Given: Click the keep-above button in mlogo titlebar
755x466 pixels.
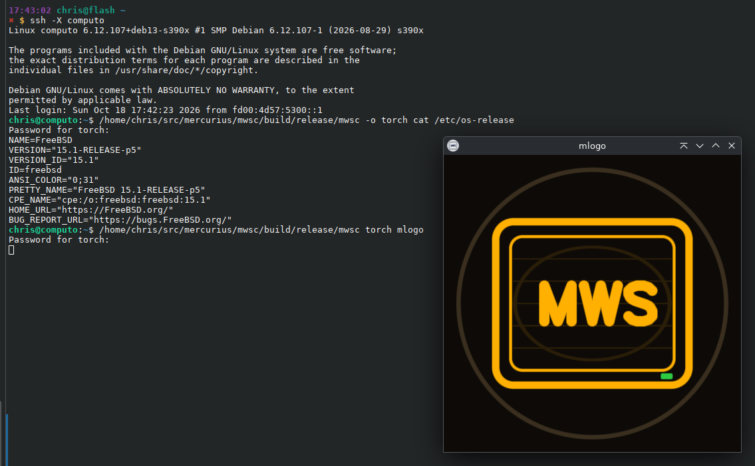Looking at the screenshot, I should pos(683,146).
